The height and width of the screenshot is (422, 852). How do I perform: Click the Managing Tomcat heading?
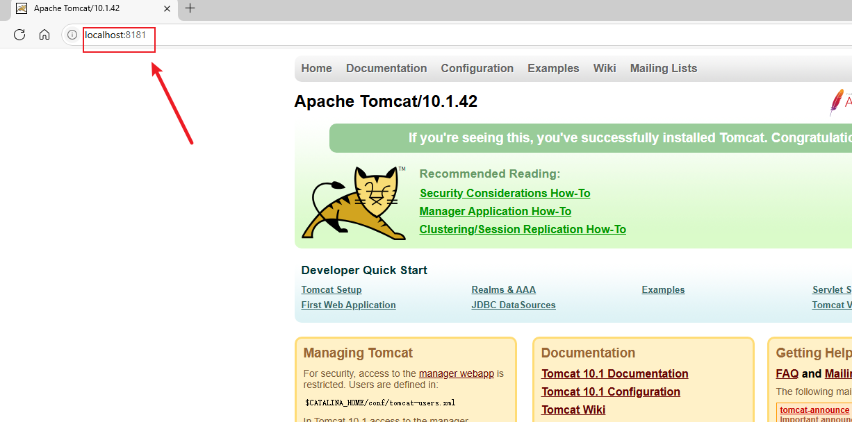(x=358, y=353)
